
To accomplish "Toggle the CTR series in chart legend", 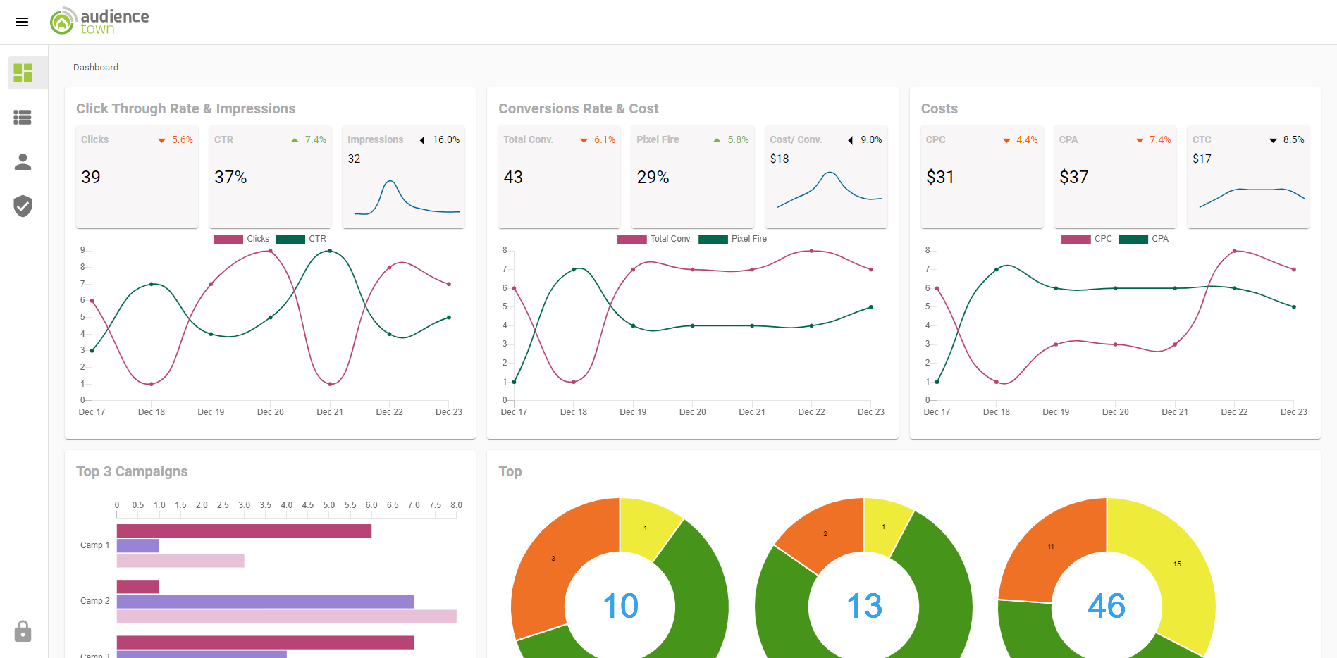I will coord(302,239).
